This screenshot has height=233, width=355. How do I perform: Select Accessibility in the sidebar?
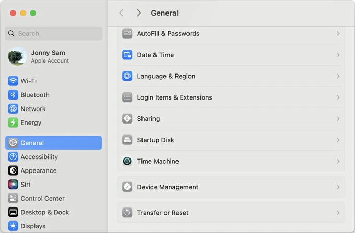coord(39,157)
